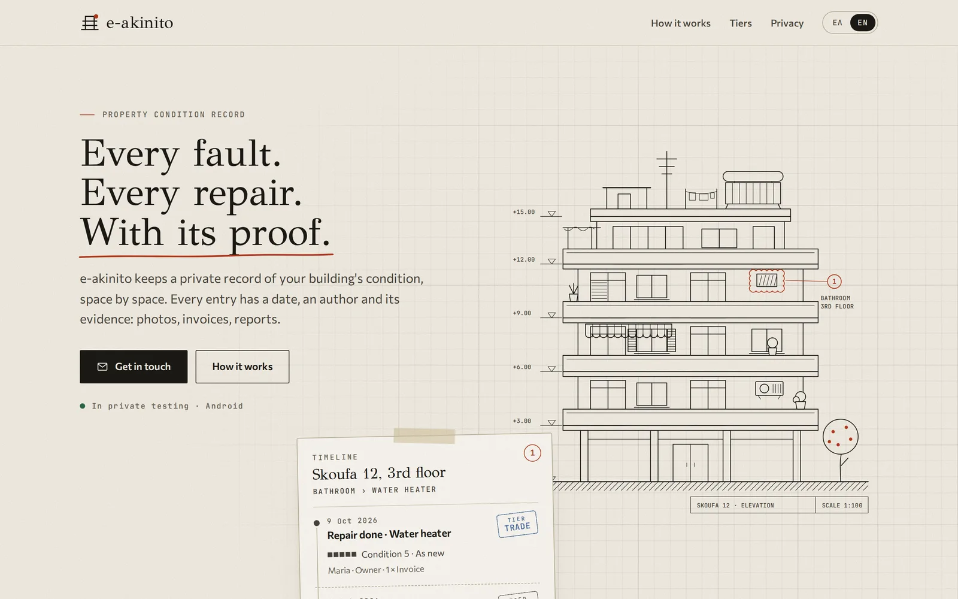
Task: Click the rooftop antenna drawing
Action: point(666,179)
